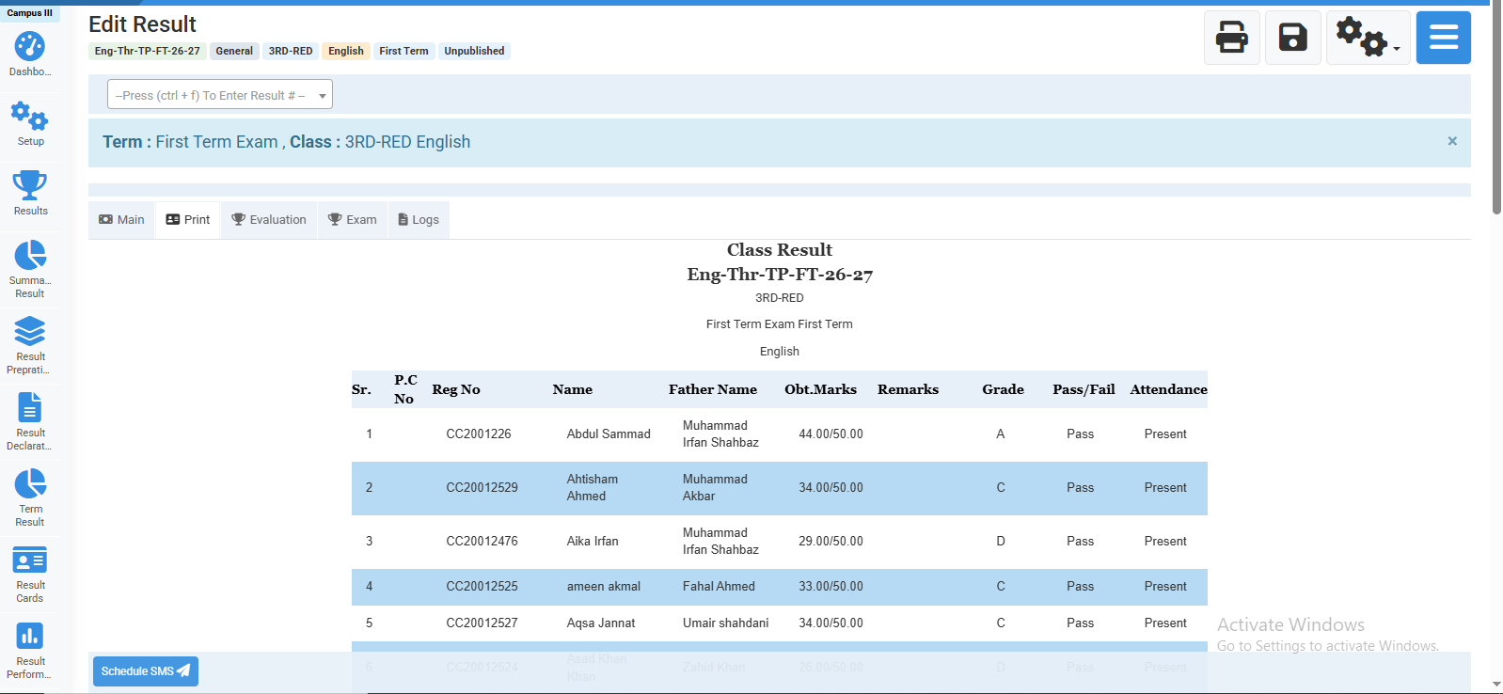This screenshot has height=694, width=1503.
Task: Click the First Term tag
Action: (x=403, y=51)
